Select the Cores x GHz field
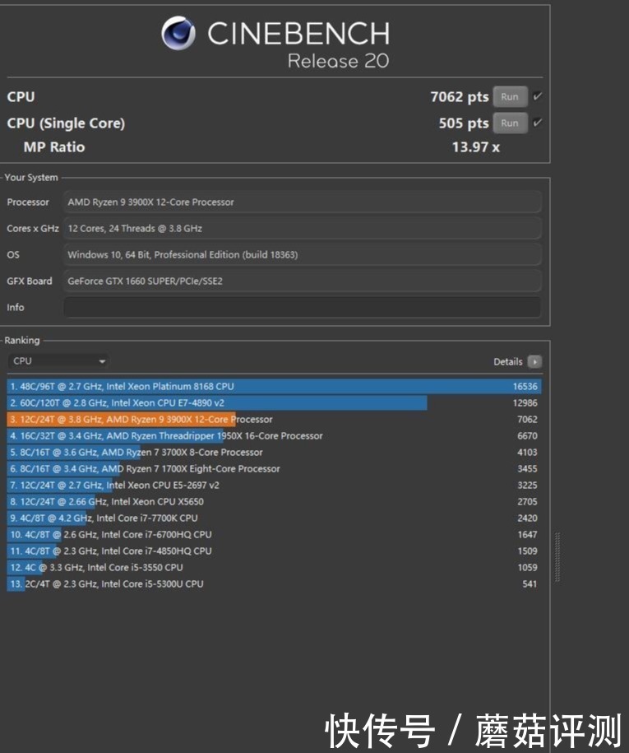 pyautogui.click(x=303, y=229)
